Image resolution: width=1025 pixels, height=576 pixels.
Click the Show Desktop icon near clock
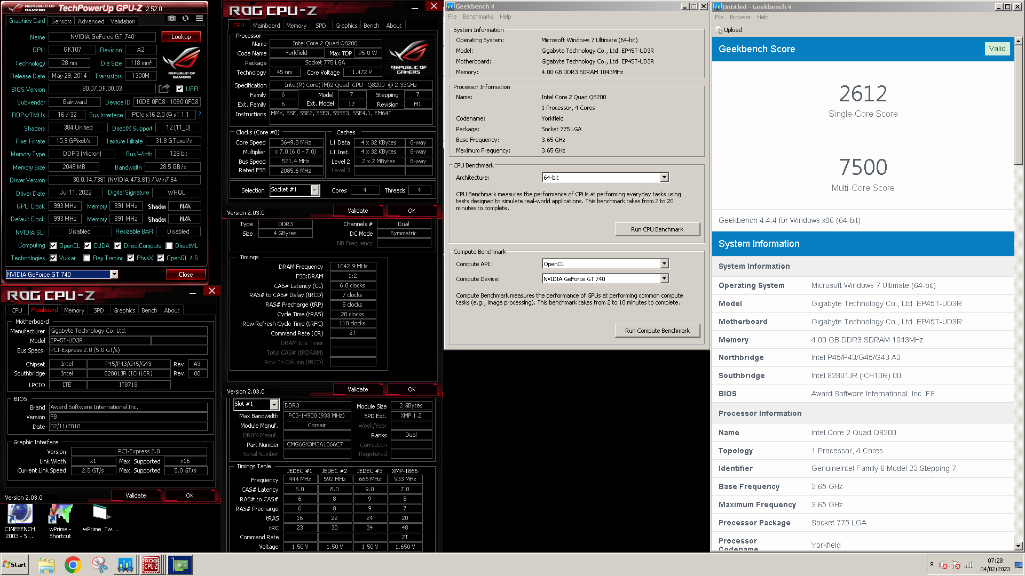(1019, 565)
